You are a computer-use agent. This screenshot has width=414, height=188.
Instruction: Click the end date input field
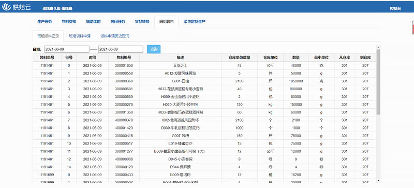(x=121, y=49)
